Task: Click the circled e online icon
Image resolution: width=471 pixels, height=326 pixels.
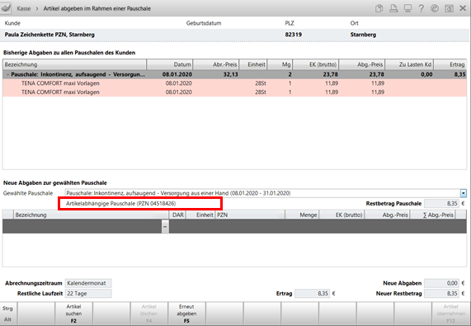Action: [x=435, y=8]
